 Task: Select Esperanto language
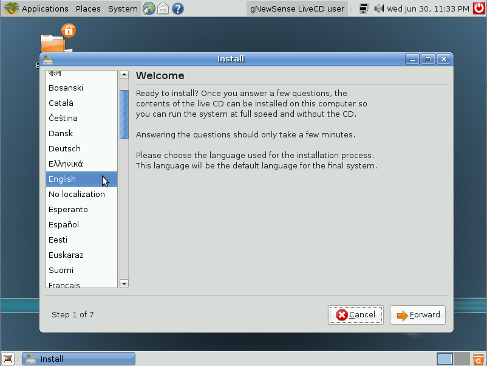(82, 210)
